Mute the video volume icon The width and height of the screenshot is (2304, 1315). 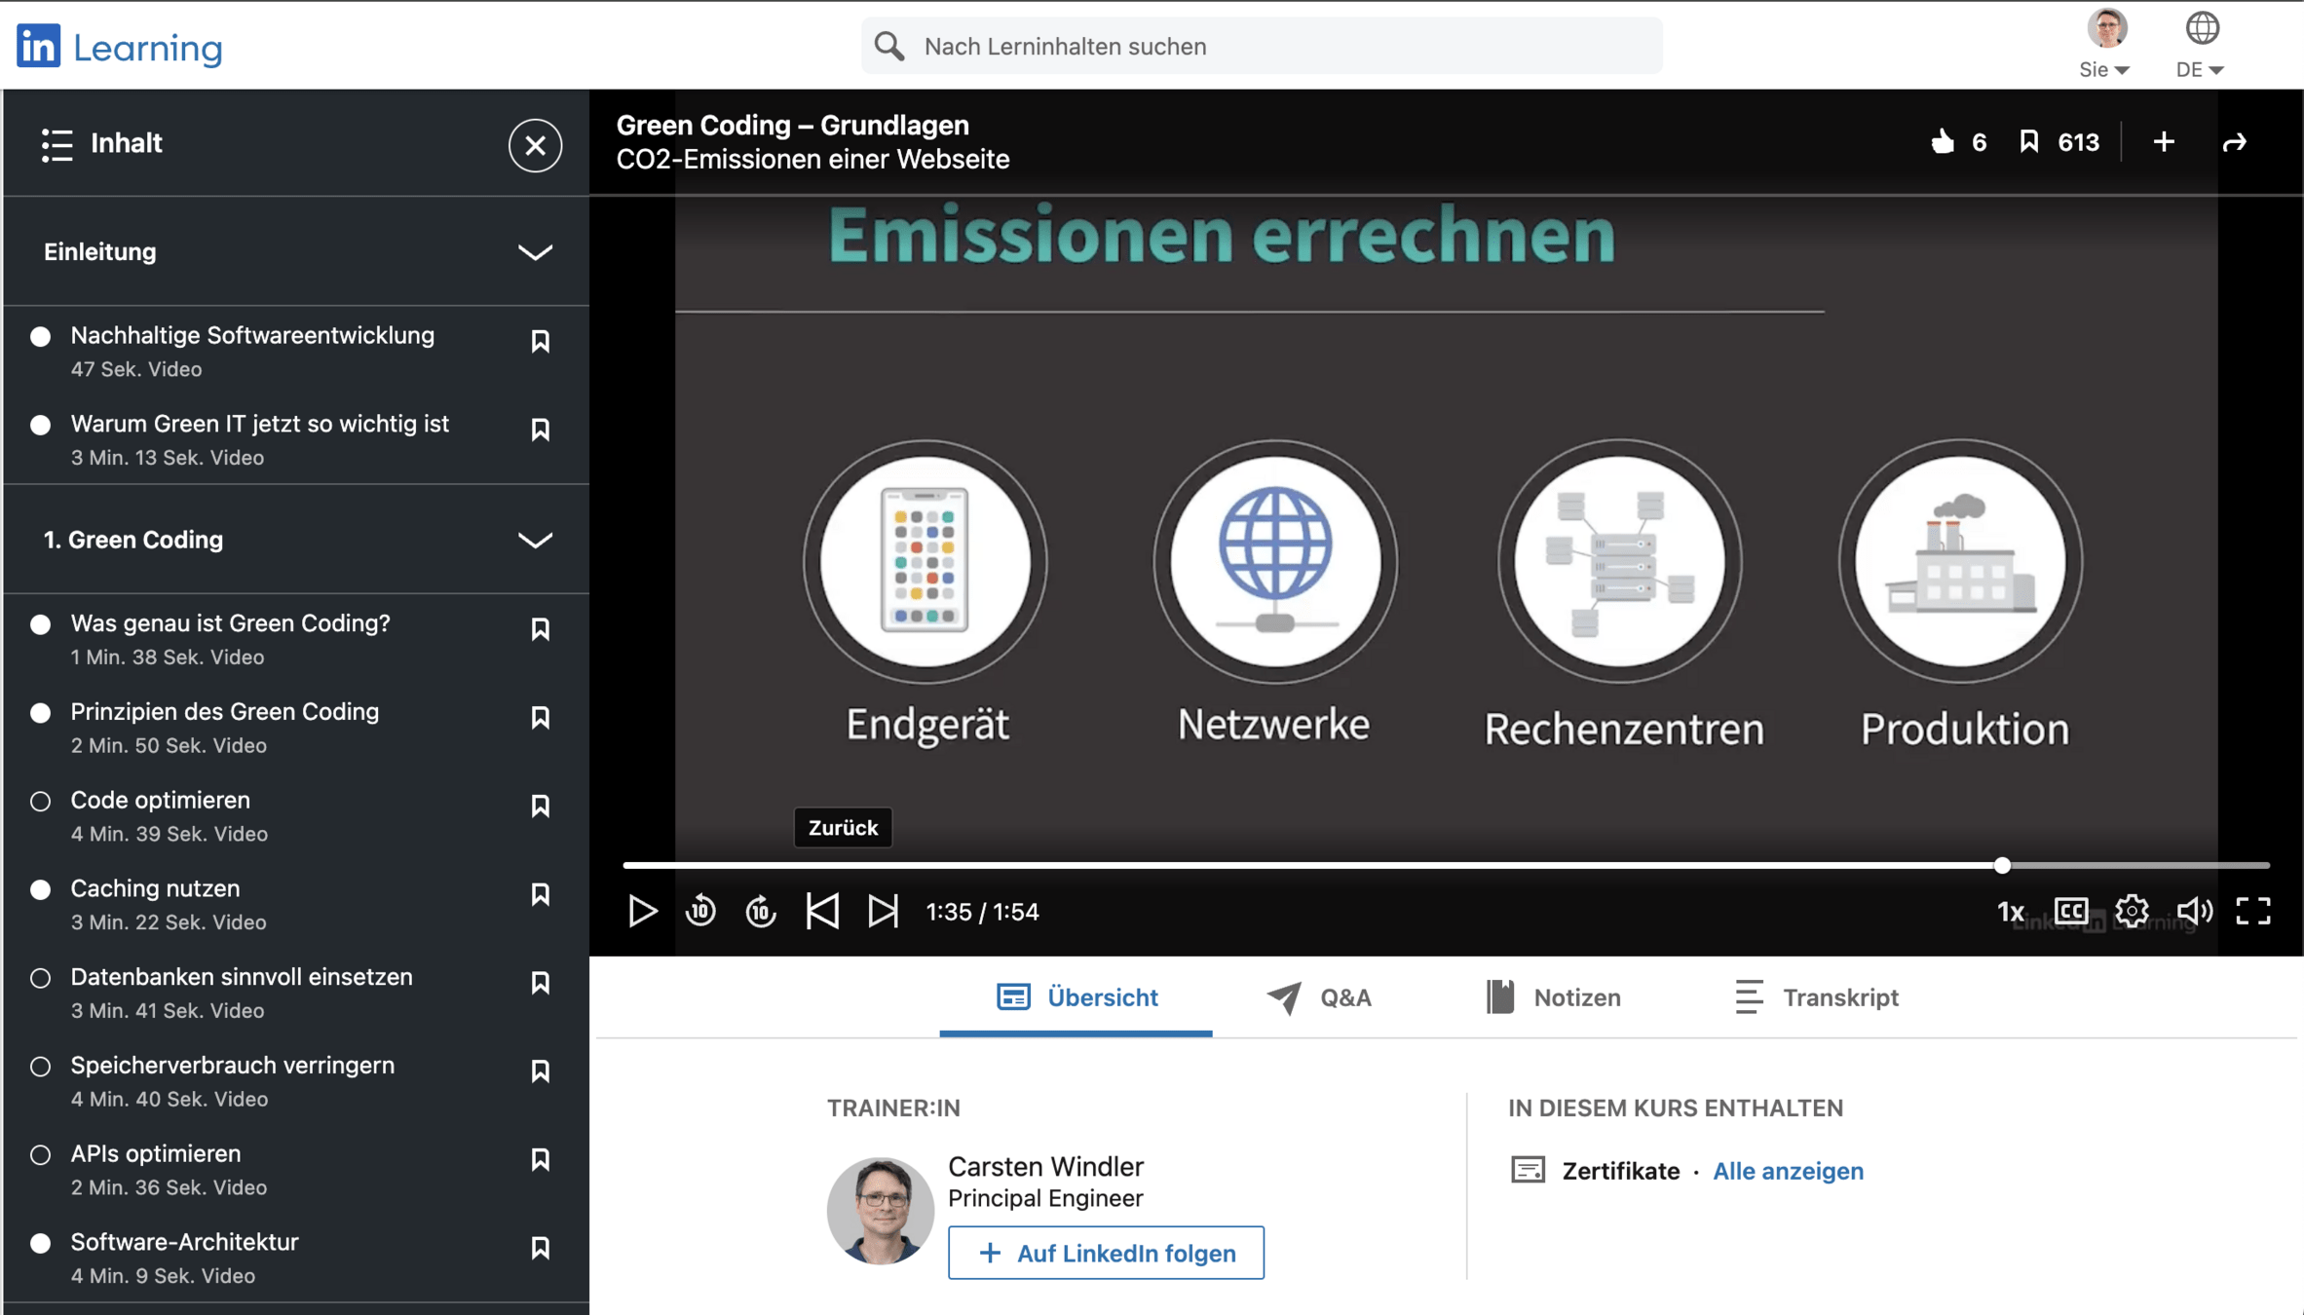(x=2194, y=912)
